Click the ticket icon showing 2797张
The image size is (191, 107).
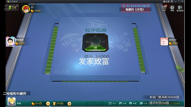[x=54, y=104]
